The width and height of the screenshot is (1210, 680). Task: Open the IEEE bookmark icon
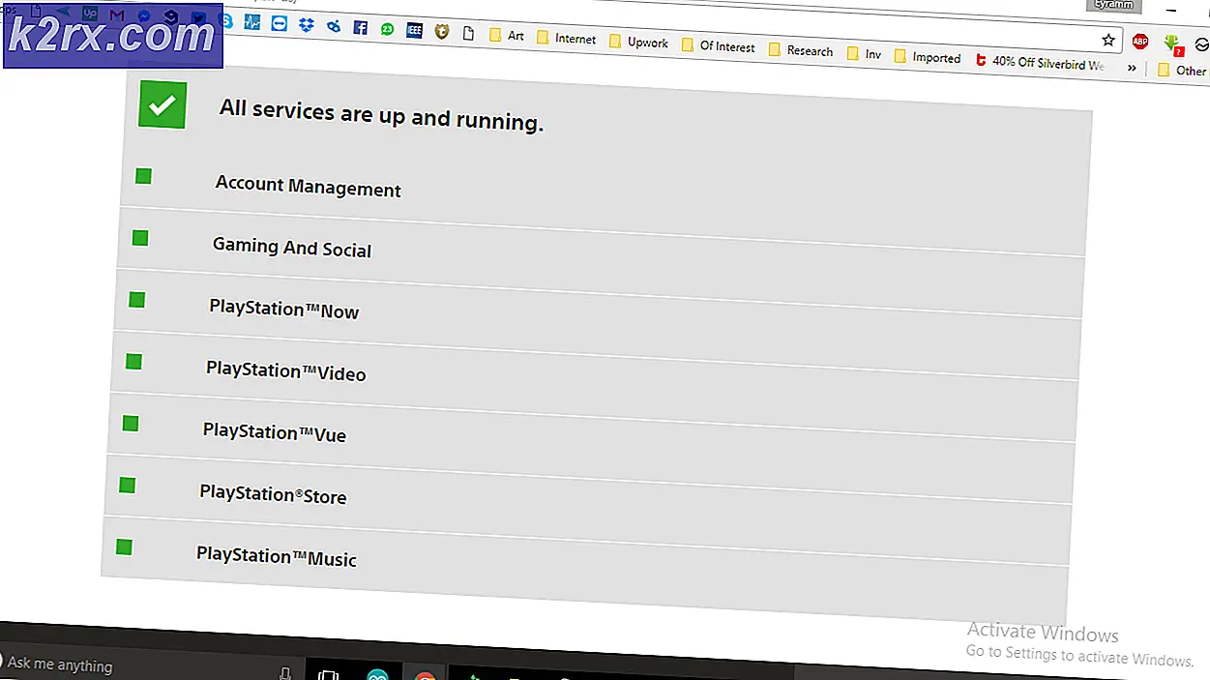point(414,30)
